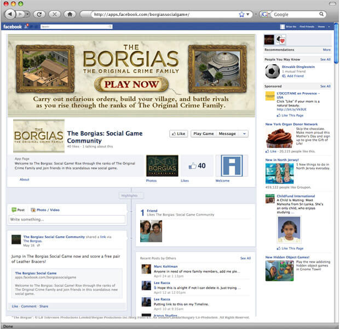Click the Gnome Town ad image
The image size is (340, 329).
point(280,271)
